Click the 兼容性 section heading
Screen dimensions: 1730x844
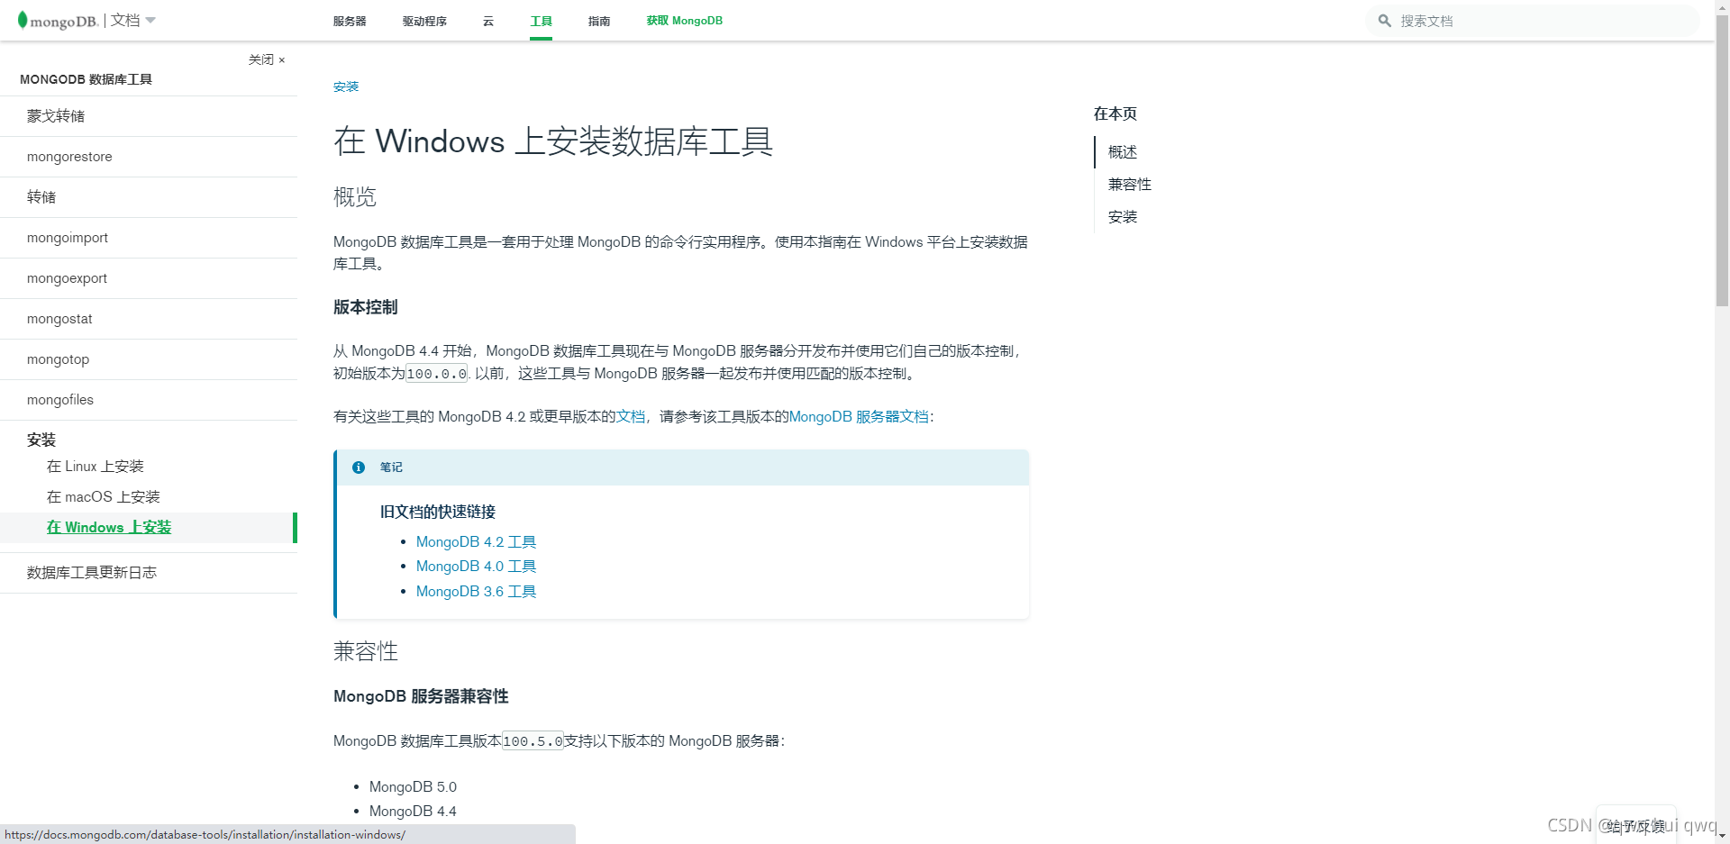[x=366, y=651]
